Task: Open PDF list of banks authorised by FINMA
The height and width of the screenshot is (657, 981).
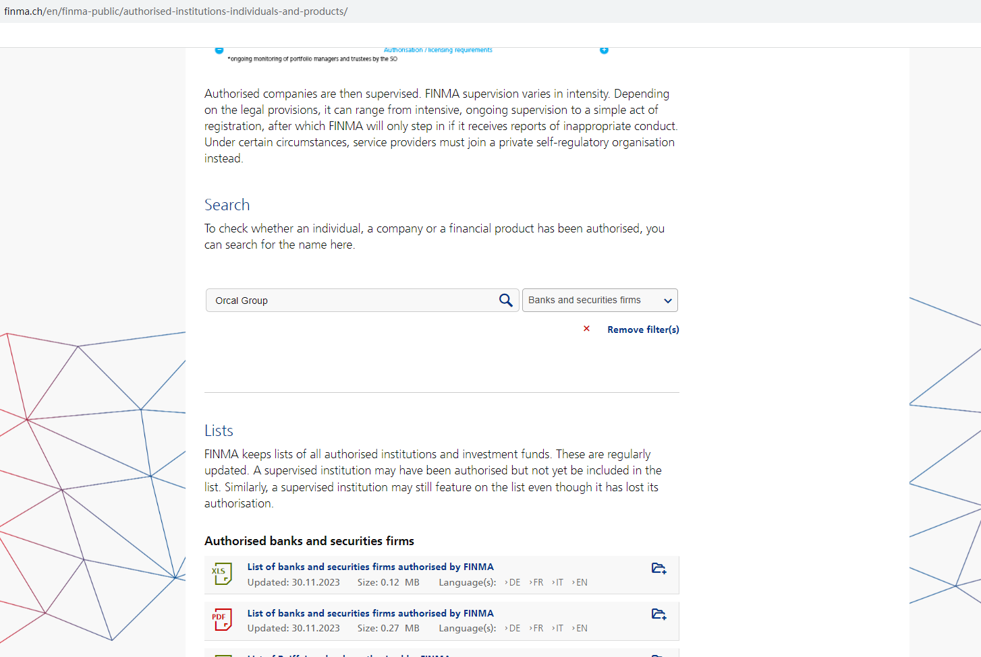Action: click(x=370, y=613)
